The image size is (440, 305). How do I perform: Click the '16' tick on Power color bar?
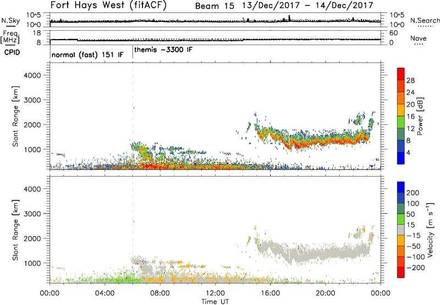410,117
